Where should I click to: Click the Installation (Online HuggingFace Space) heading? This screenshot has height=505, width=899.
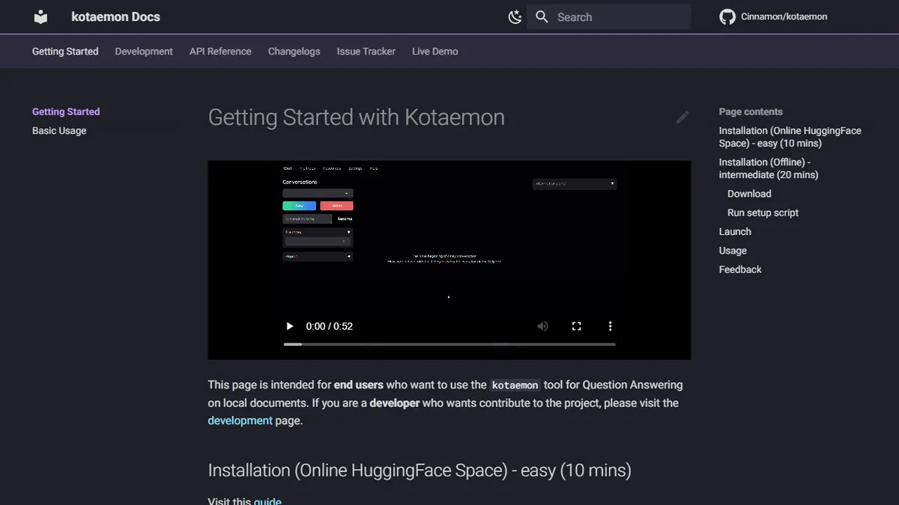tap(420, 471)
